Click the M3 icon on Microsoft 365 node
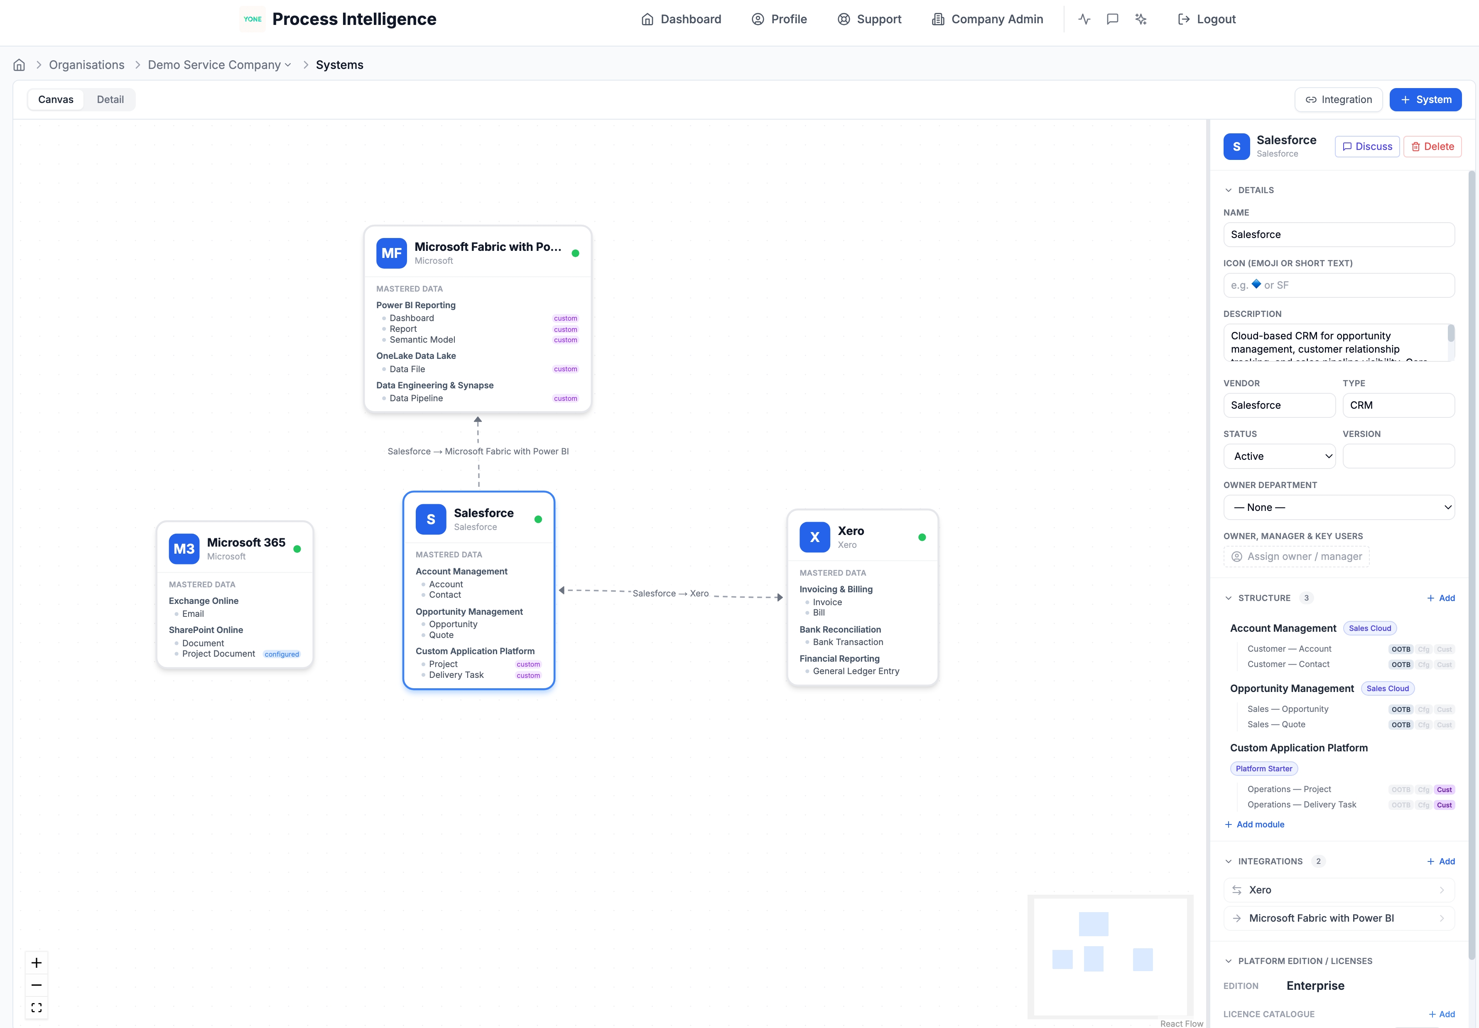 pyautogui.click(x=184, y=549)
